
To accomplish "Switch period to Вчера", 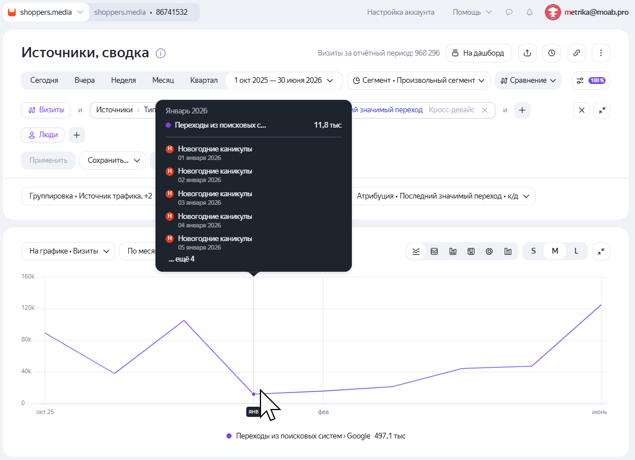I will point(85,80).
